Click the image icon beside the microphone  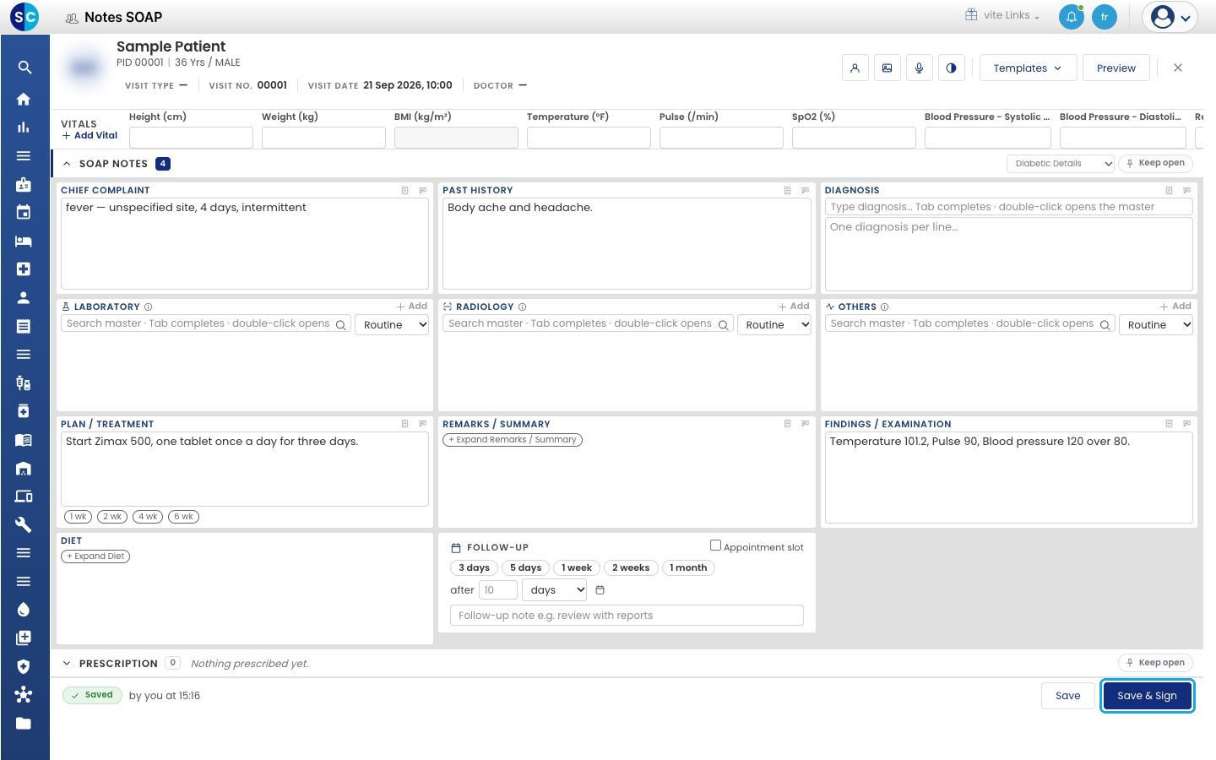(888, 68)
